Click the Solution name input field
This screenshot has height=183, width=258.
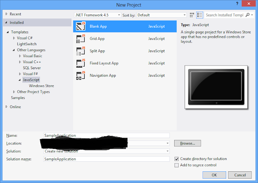(x=106, y=159)
